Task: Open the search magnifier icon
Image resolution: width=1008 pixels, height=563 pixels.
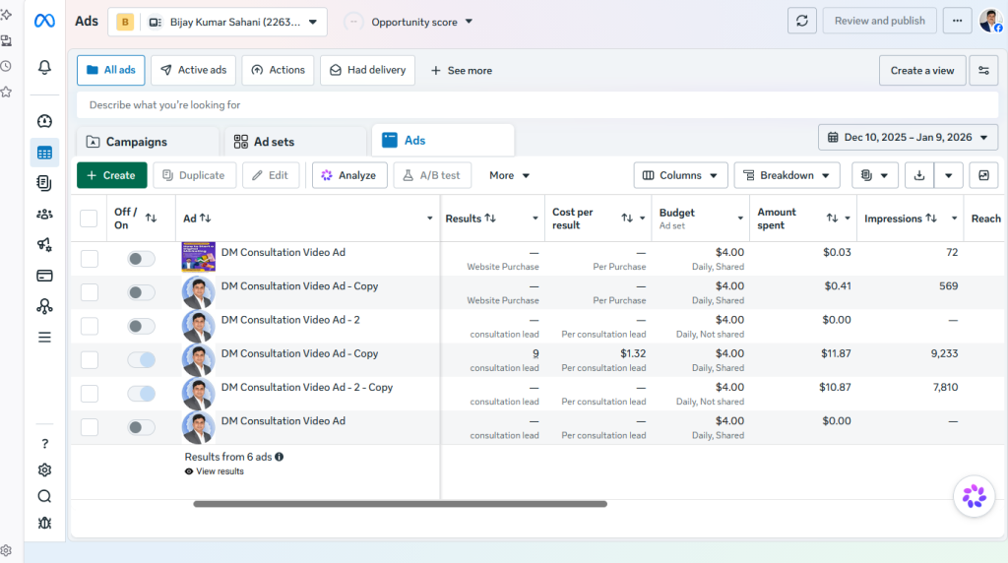Action: [44, 496]
